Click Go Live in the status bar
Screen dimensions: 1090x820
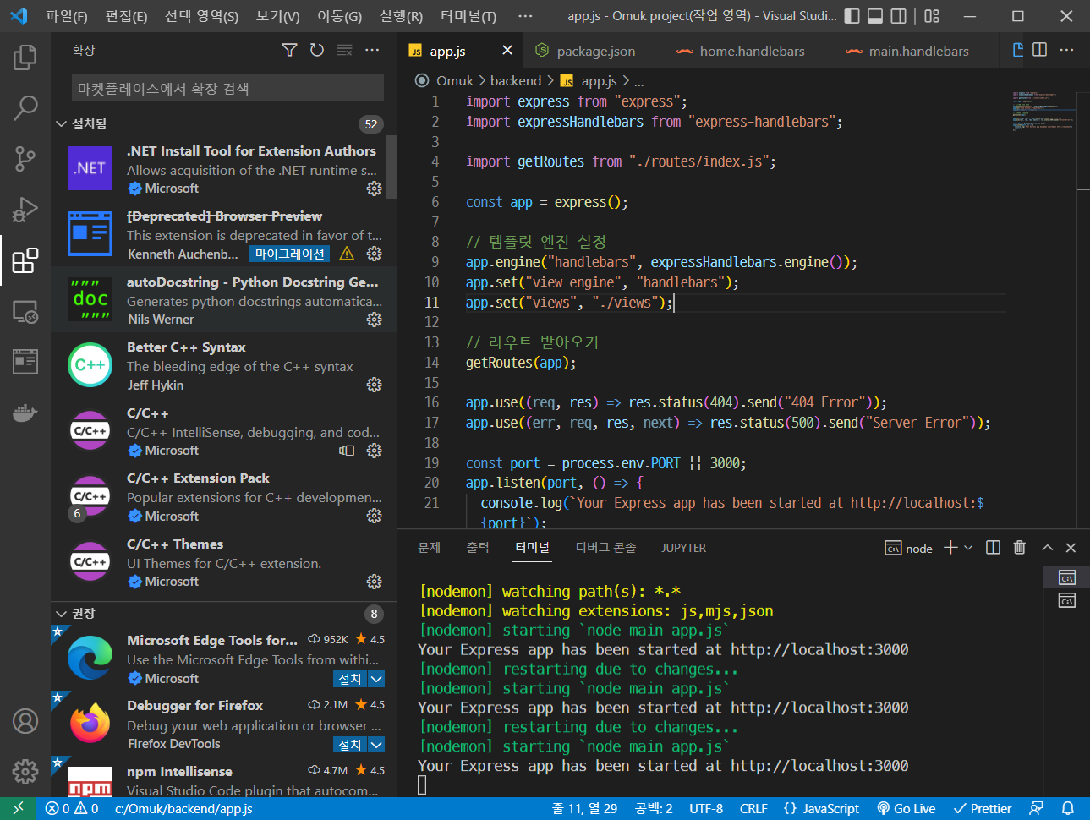click(906, 808)
